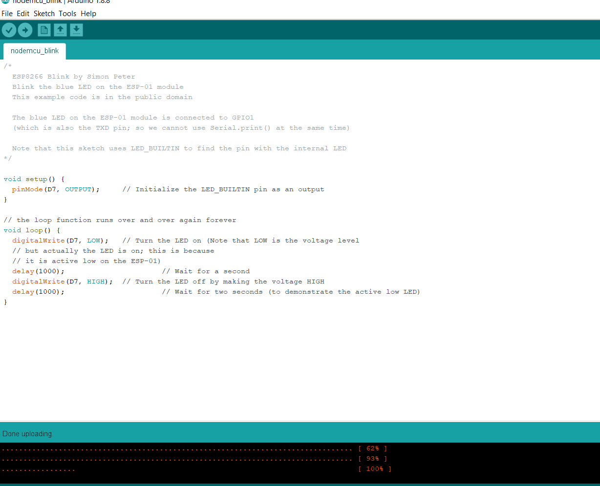Create a new sketch with New icon
Viewport: 600px width, 486px height.
(44, 30)
